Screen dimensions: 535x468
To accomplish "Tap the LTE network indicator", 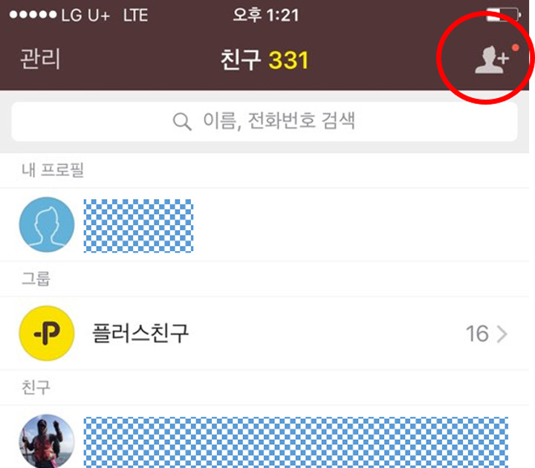I will coord(135,16).
